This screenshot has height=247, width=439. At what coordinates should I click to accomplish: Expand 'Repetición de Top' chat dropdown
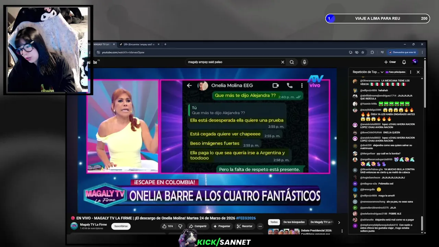[368, 72]
